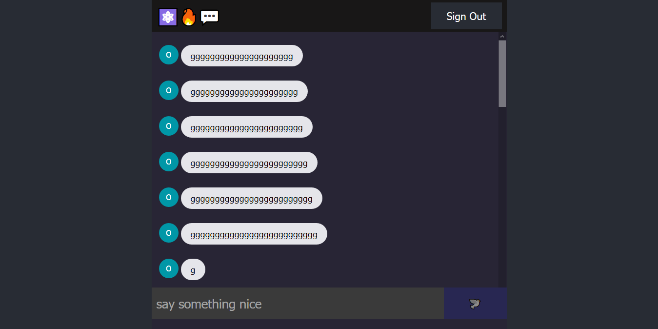
Task: Click the message bubble containing only 'g'
Action: coord(193,268)
